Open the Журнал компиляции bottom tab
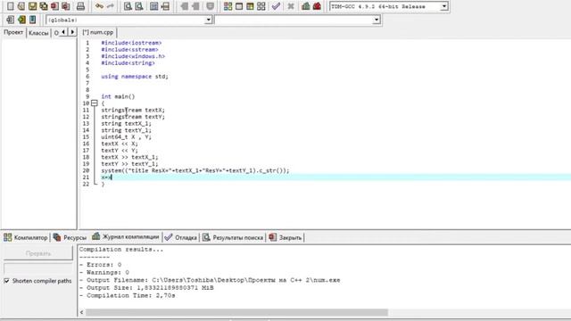 tap(126, 236)
